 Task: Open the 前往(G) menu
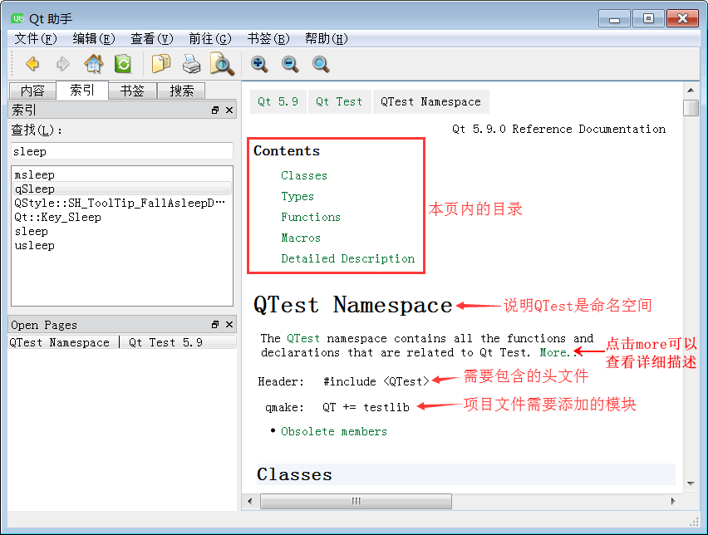point(210,39)
